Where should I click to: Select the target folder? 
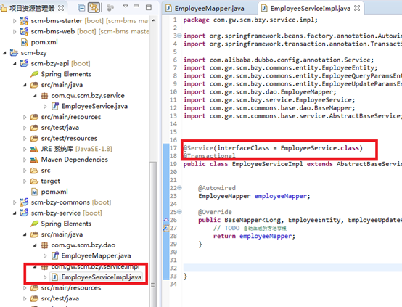[51, 181]
